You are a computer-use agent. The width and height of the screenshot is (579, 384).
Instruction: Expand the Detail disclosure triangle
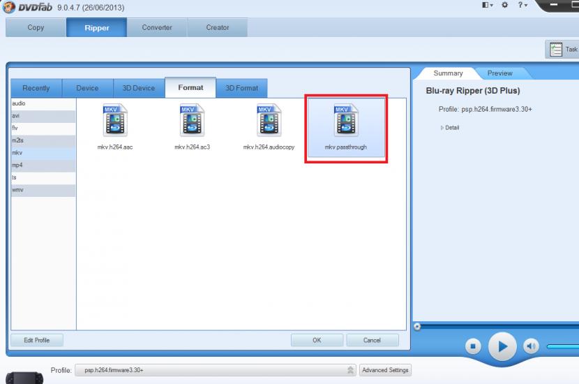[442, 128]
